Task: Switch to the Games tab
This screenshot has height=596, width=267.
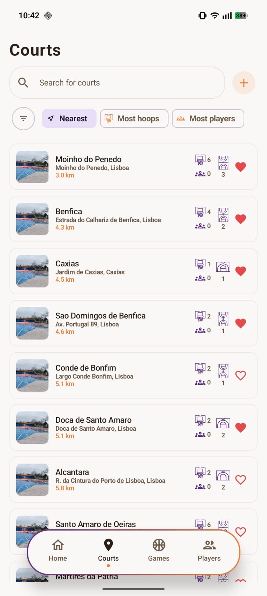Action: pyautogui.click(x=159, y=550)
